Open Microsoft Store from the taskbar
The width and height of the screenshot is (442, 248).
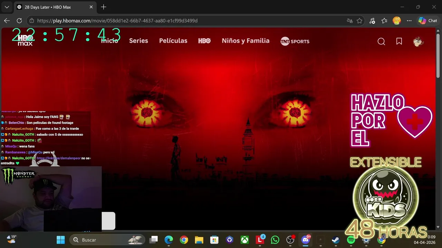pos(214,240)
